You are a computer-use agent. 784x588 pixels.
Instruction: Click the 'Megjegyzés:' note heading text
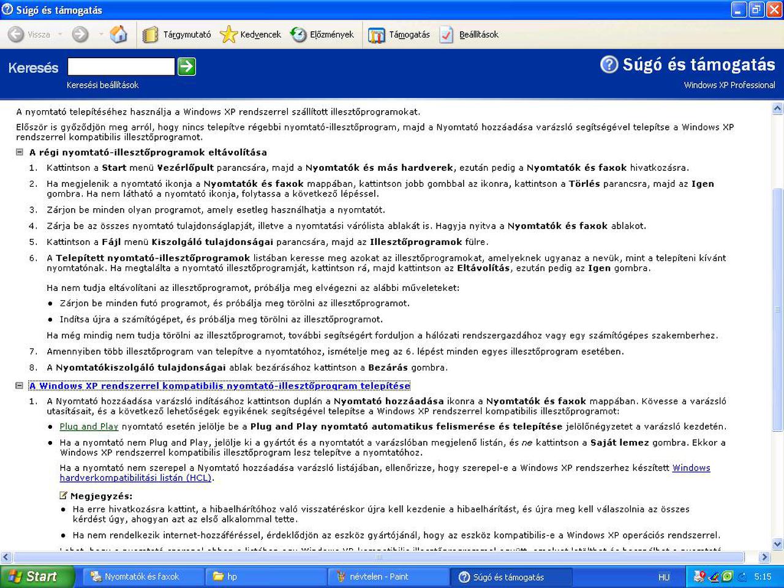point(101,496)
